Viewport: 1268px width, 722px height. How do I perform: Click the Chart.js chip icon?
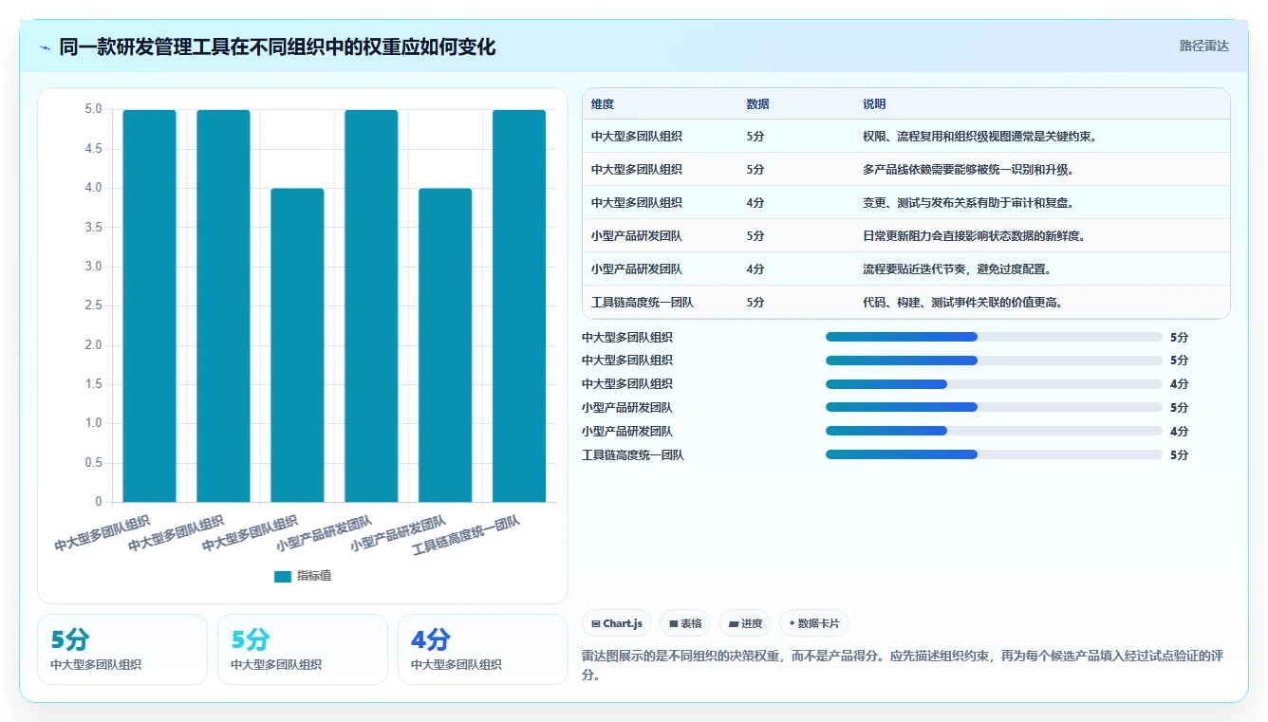click(595, 624)
